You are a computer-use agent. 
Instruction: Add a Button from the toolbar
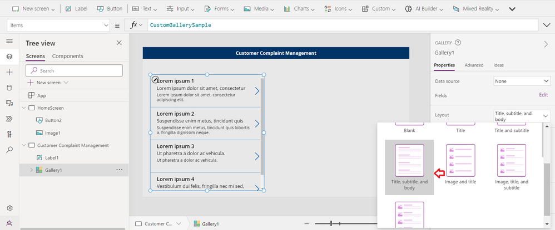[x=110, y=8]
